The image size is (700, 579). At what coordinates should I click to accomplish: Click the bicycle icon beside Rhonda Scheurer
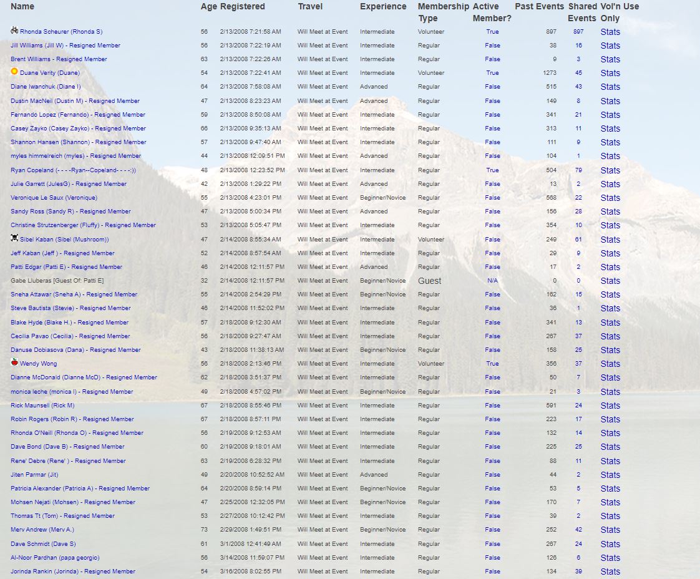[x=14, y=31]
